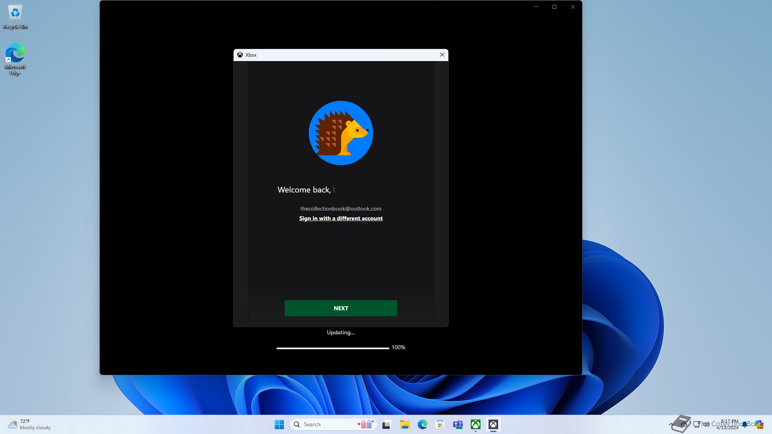The image size is (772, 434).
Task: Click the NEXT button in Xbox sign-in
Action: point(341,308)
